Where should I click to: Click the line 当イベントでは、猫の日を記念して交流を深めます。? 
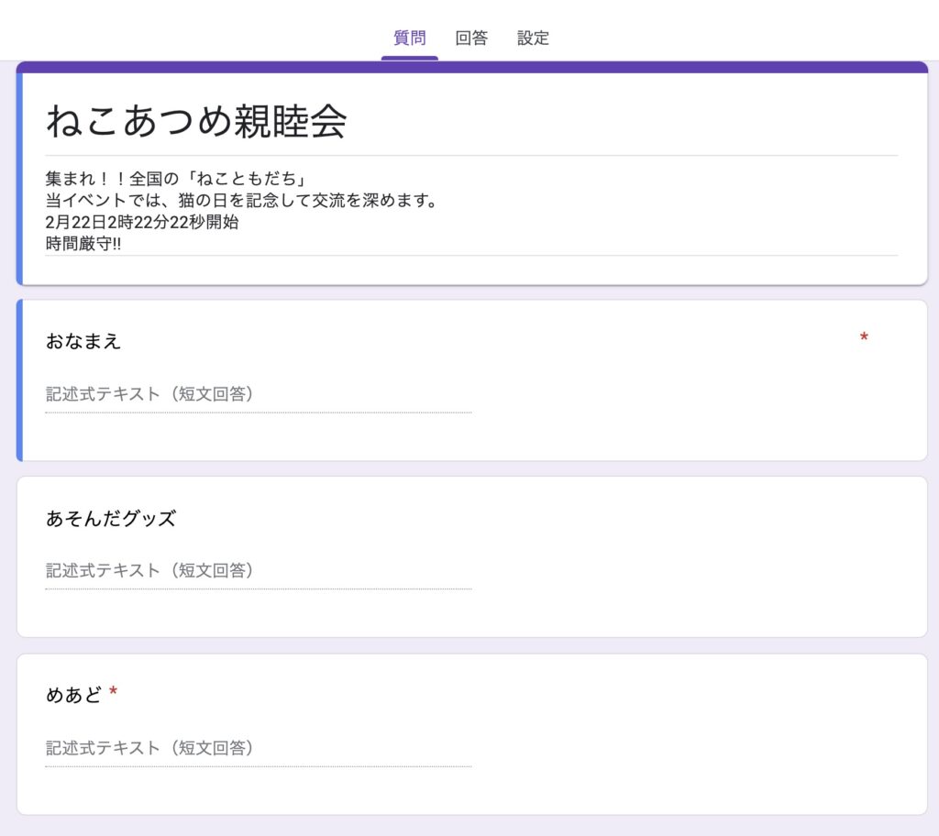pos(242,200)
